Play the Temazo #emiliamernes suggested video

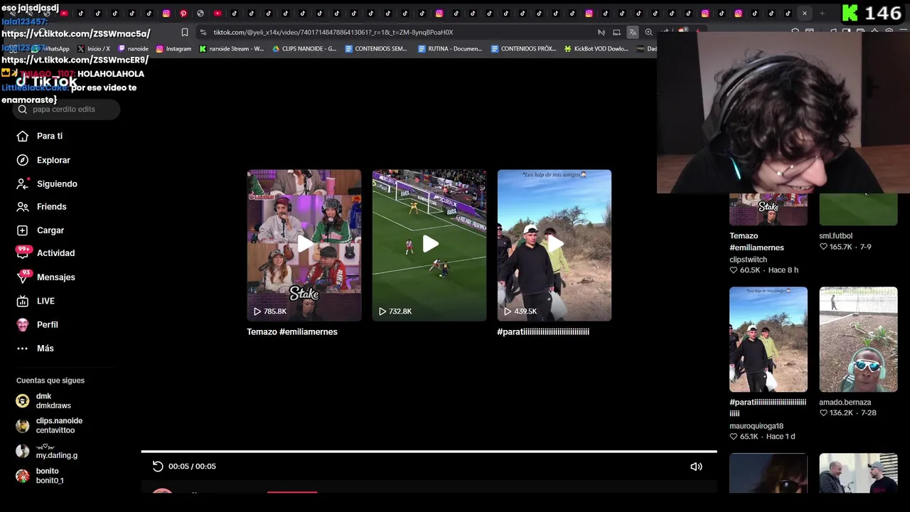point(304,245)
